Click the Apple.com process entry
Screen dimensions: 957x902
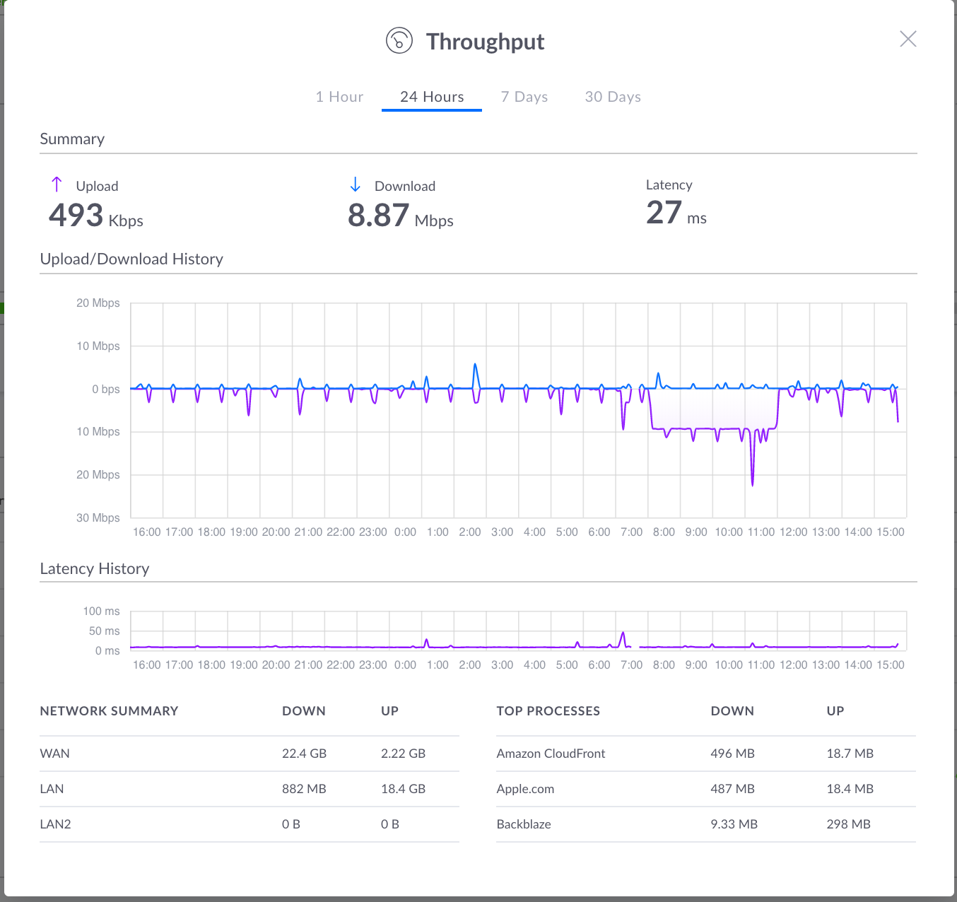pos(525,789)
